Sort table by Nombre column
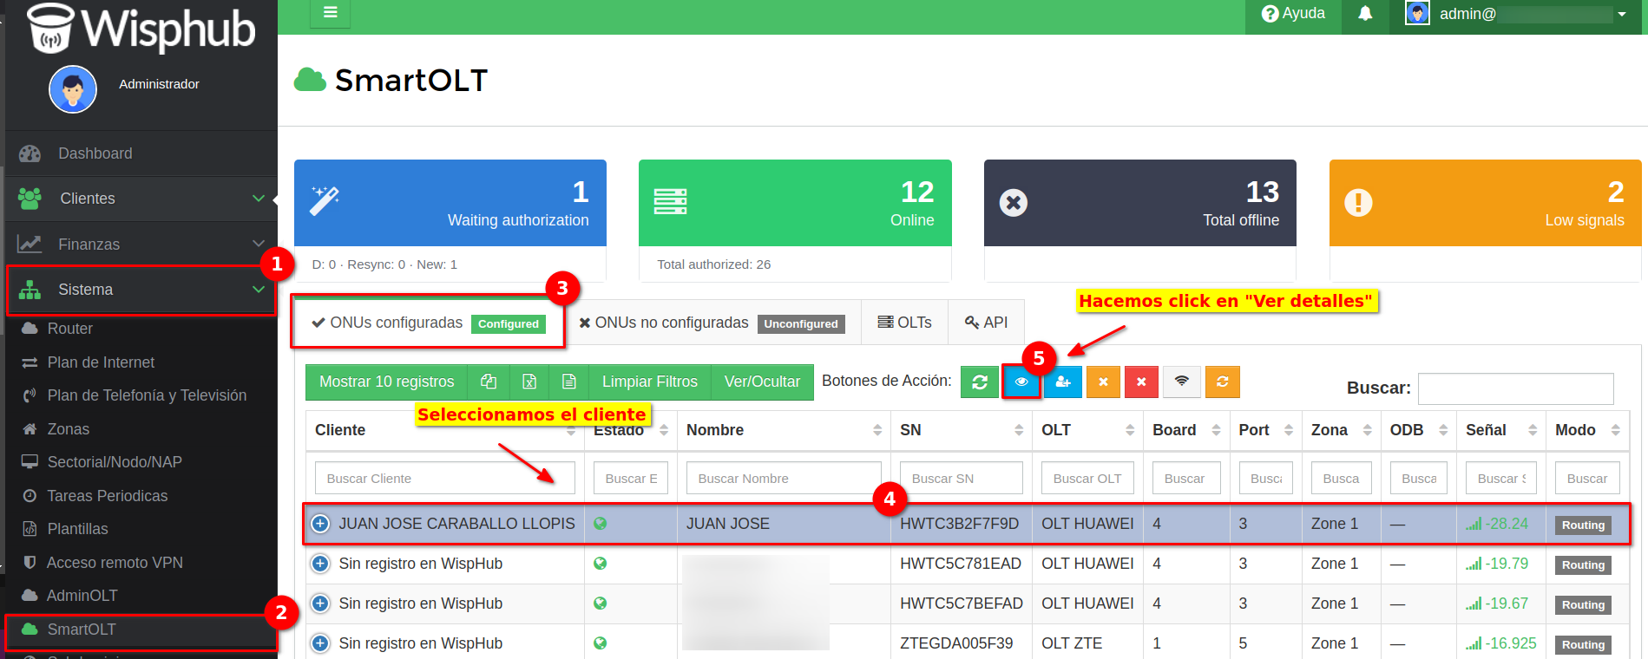Viewport: 1648px width, 659px height. point(784,430)
